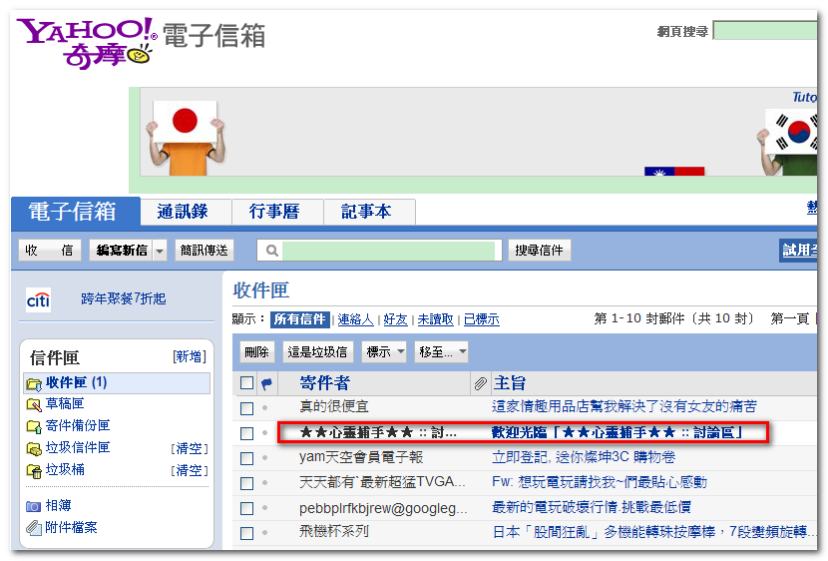Expand the 標示 dropdown menu

click(386, 352)
